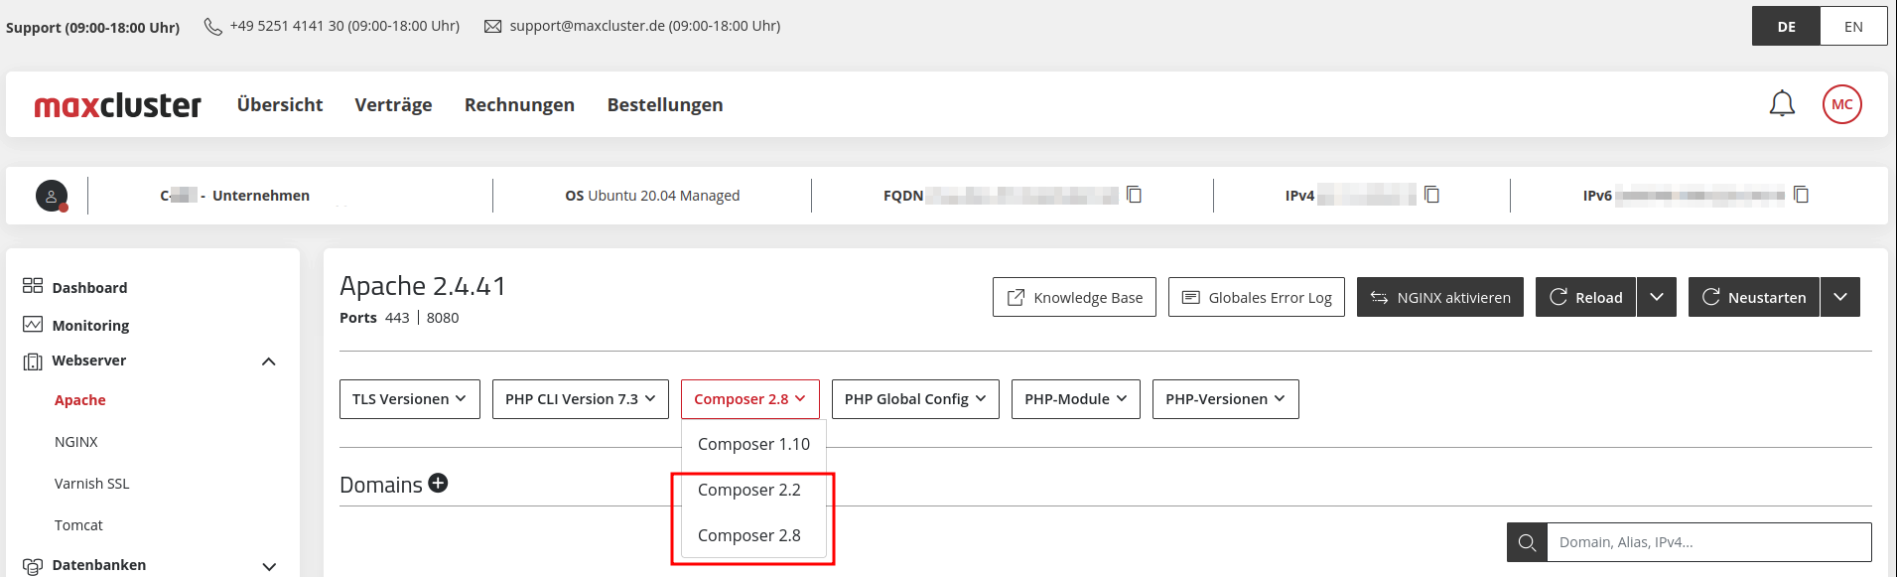Select Apache in the sidebar
This screenshot has width=1897, height=577.
coord(80,399)
